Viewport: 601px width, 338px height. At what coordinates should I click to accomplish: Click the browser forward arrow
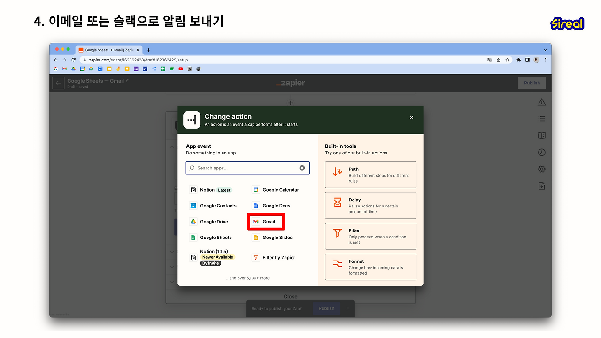(x=64, y=60)
